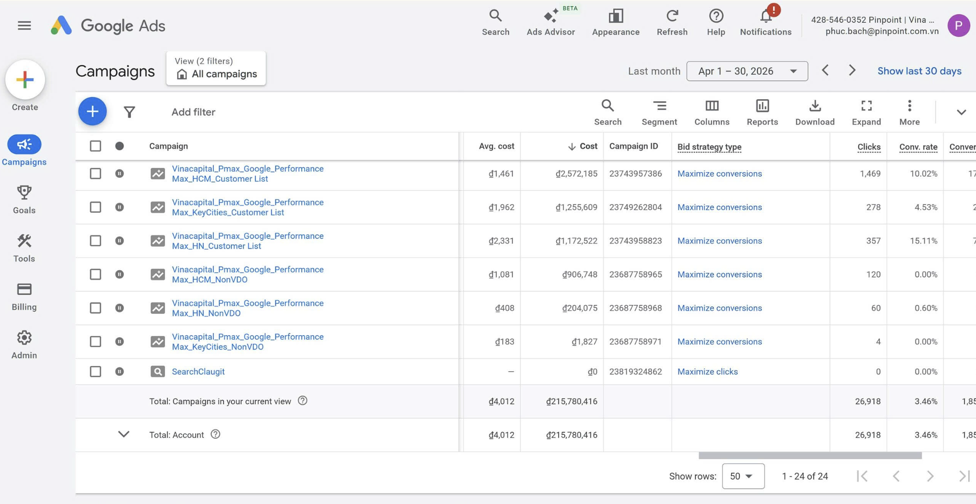
Task: Jump to first page of results
Action: pyautogui.click(x=862, y=476)
